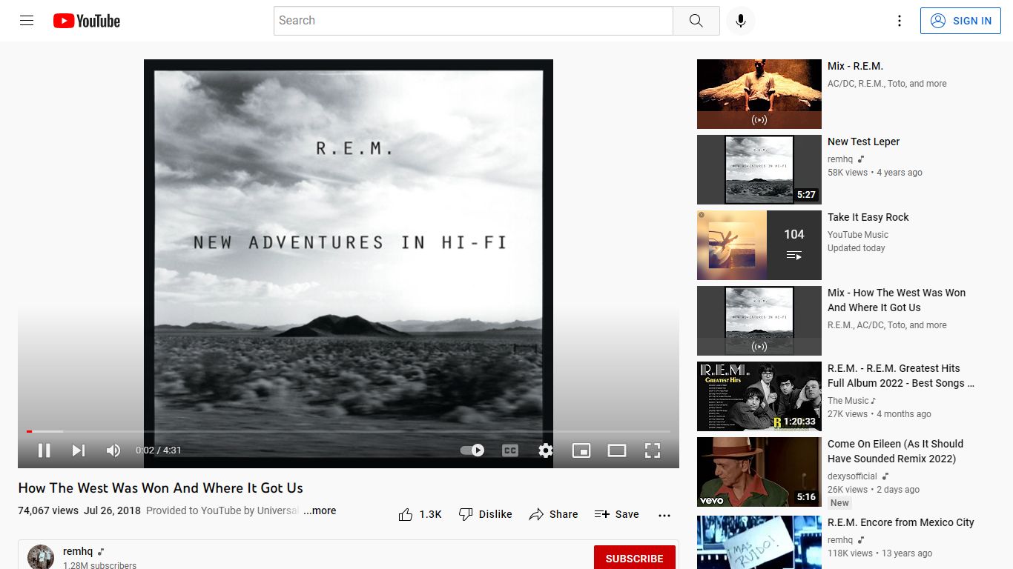The image size is (1013, 569).
Task: Play R.E.M. Encore from Mexico City thumbnail
Action: (759, 542)
